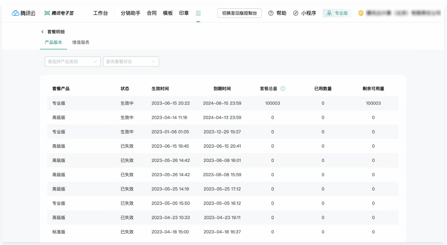The image size is (447, 245).
Task: Click blurred company name in header
Action: pyautogui.click(x=403, y=13)
